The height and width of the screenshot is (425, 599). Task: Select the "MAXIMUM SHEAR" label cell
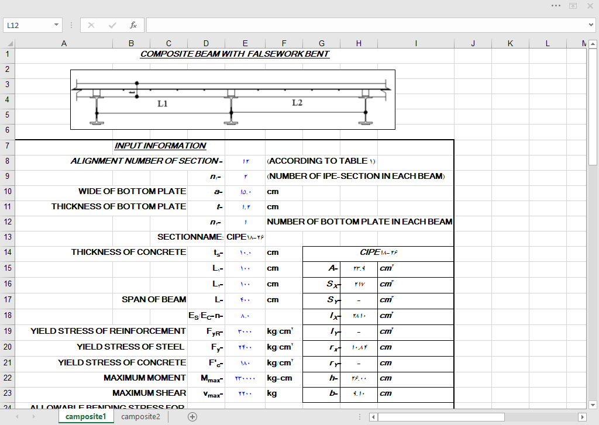pos(149,393)
